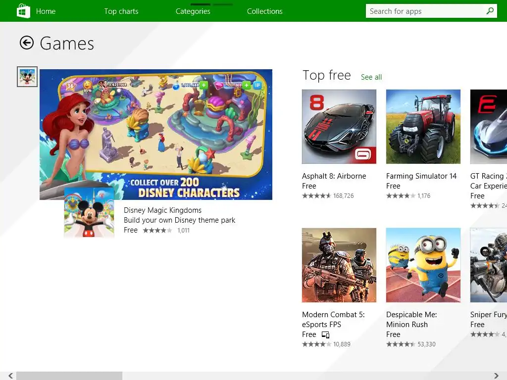Open the Categories tab

click(x=193, y=11)
